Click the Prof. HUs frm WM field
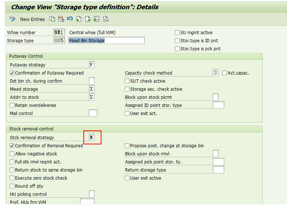The height and width of the screenshot is (205, 287). [x=87, y=202]
